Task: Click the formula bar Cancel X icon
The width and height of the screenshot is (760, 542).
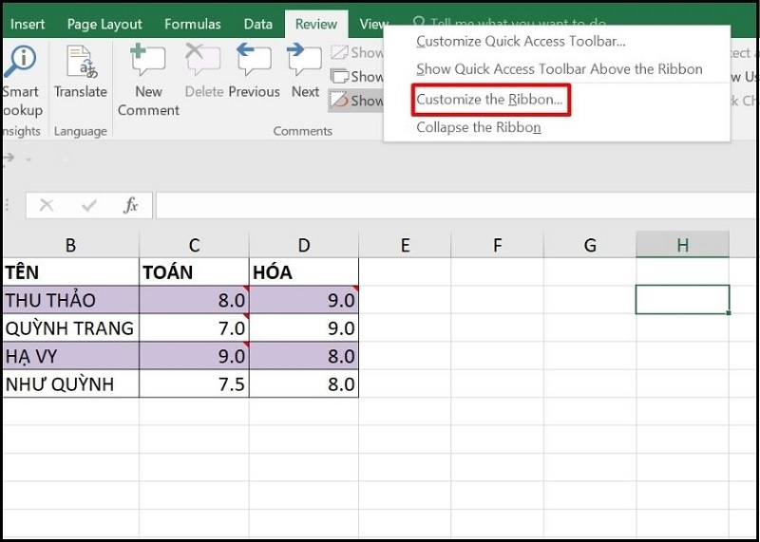Action: (47, 205)
